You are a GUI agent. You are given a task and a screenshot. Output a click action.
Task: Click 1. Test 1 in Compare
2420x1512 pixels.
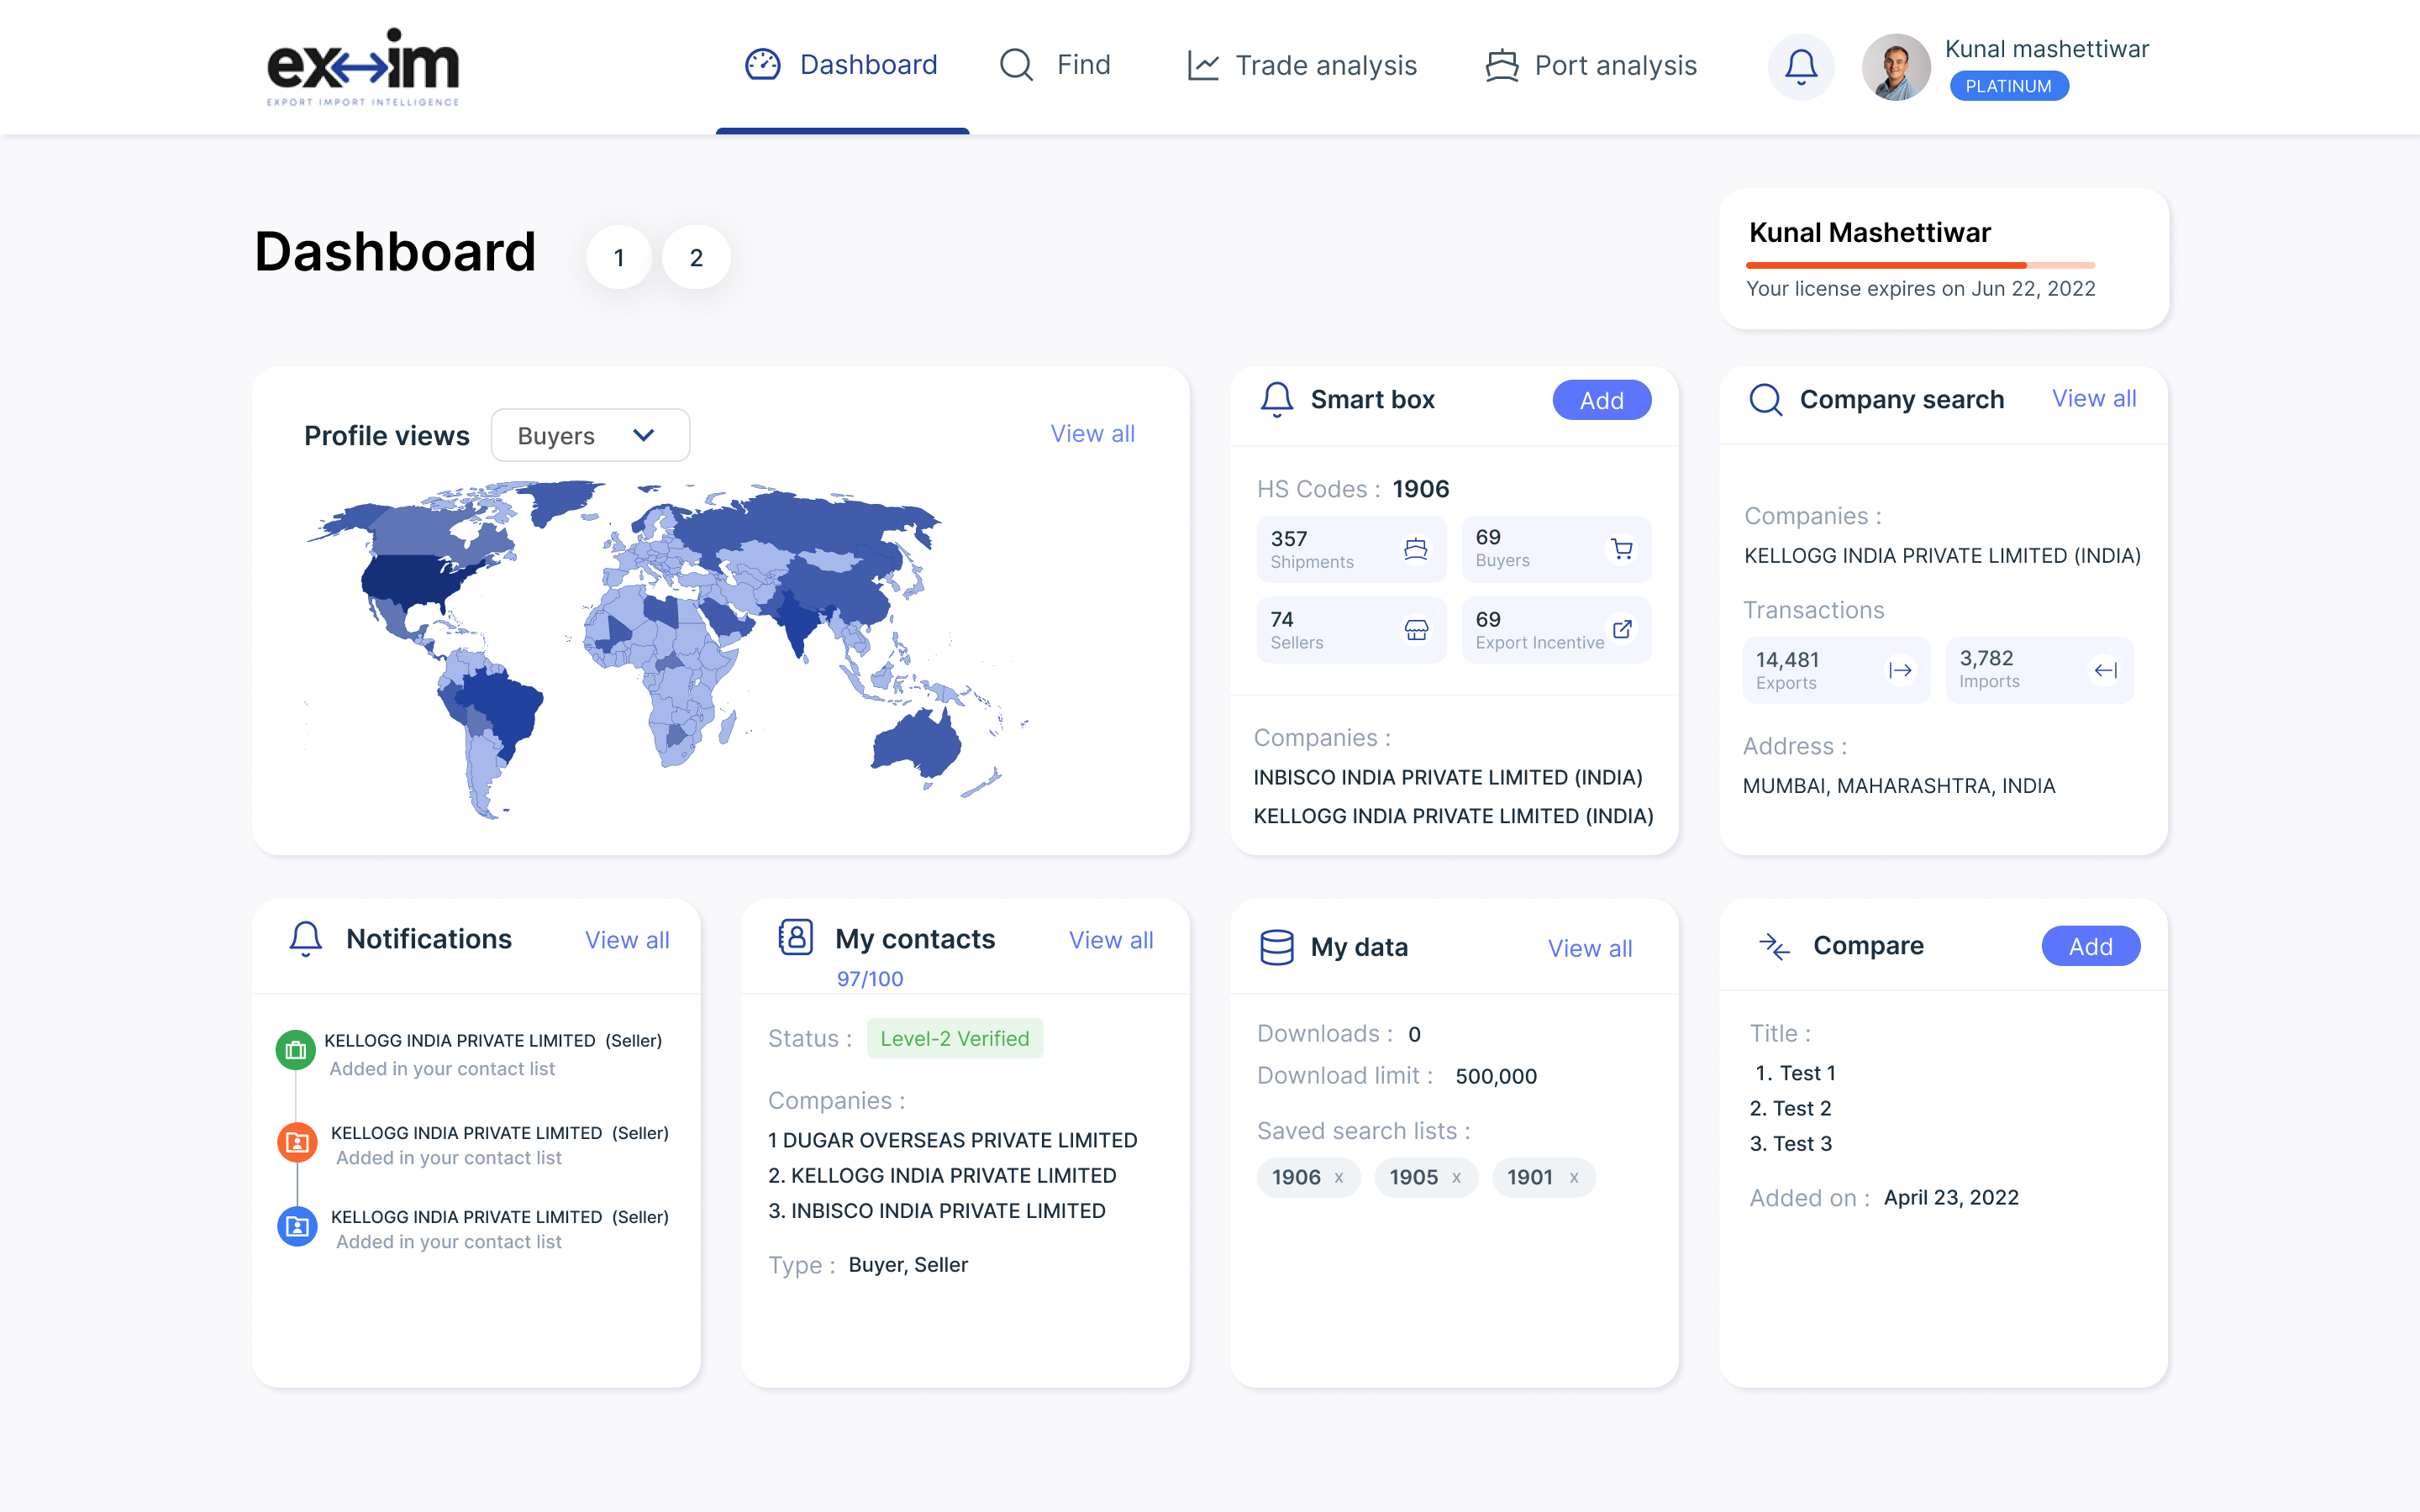(x=1795, y=1073)
